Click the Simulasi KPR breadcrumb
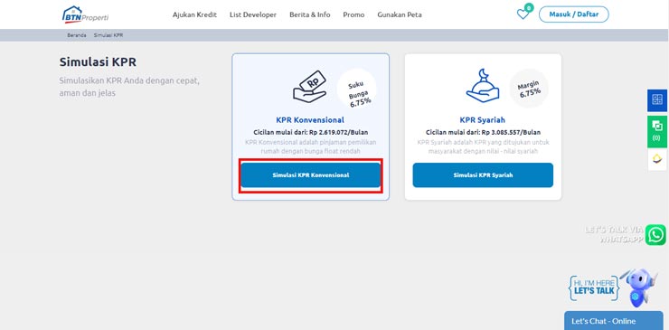Screen dimensions: 669x330 (x=108, y=35)
